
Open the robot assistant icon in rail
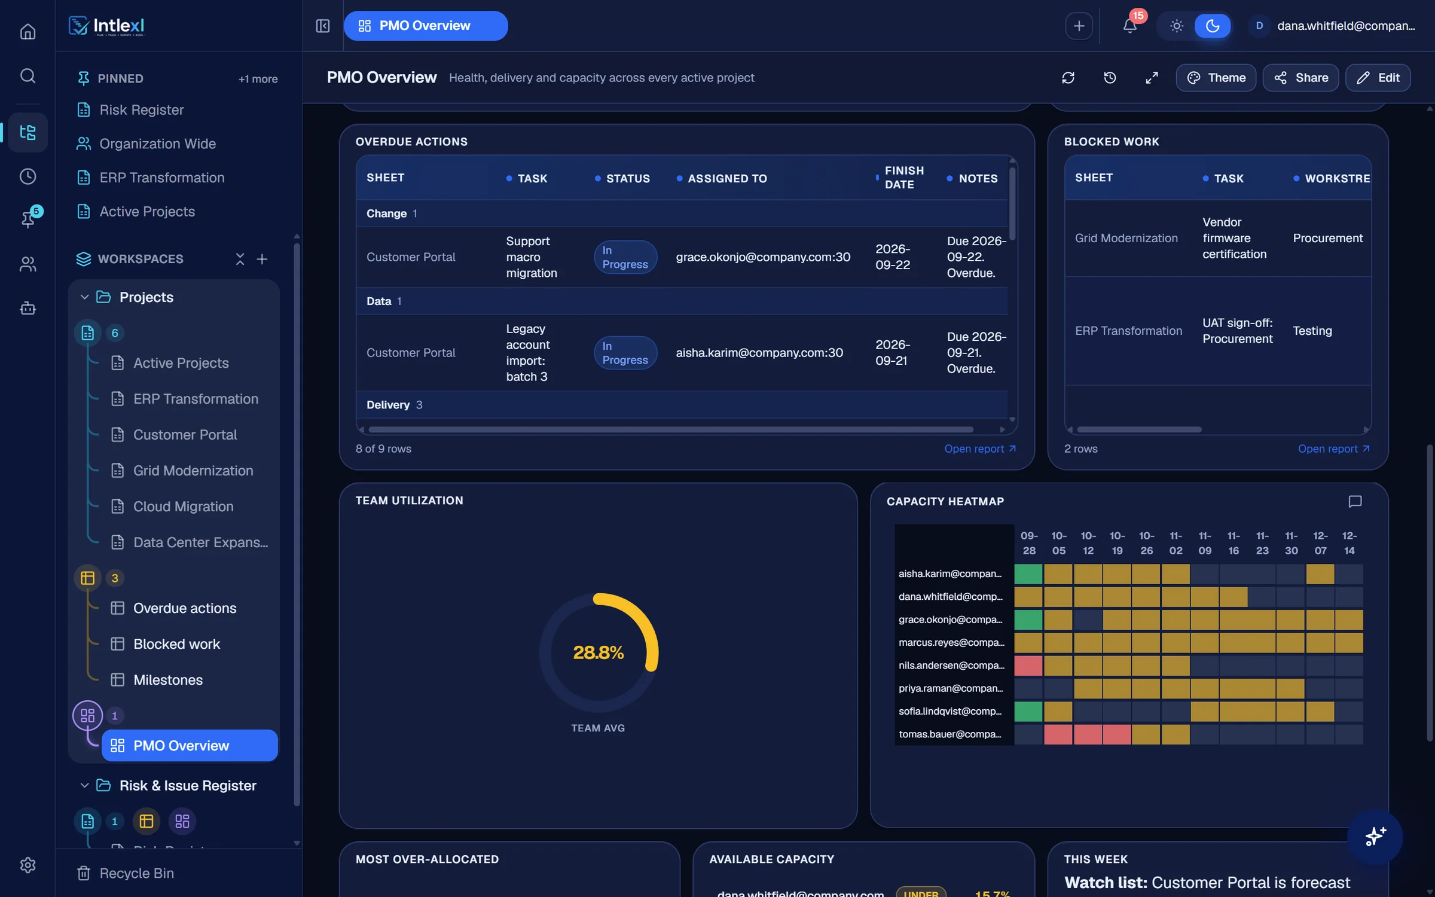coord(28,309)
